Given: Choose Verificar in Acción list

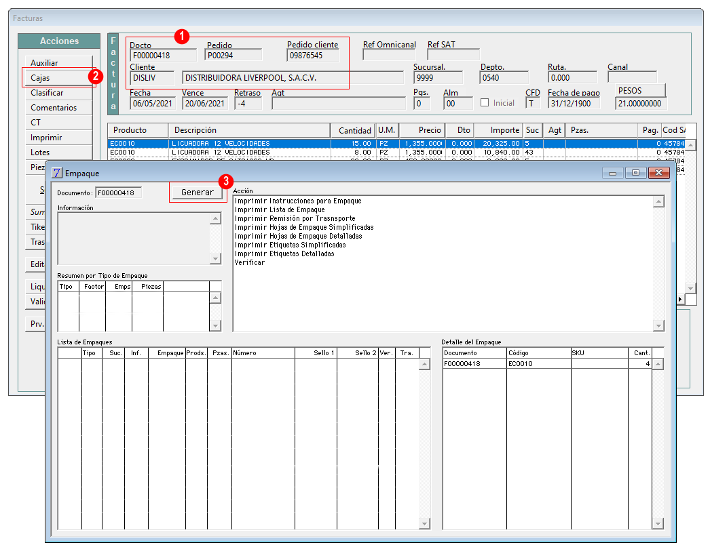Looking at the screenshot, I should pos(250,262).
